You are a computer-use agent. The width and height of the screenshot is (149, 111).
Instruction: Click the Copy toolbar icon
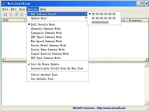11,15
